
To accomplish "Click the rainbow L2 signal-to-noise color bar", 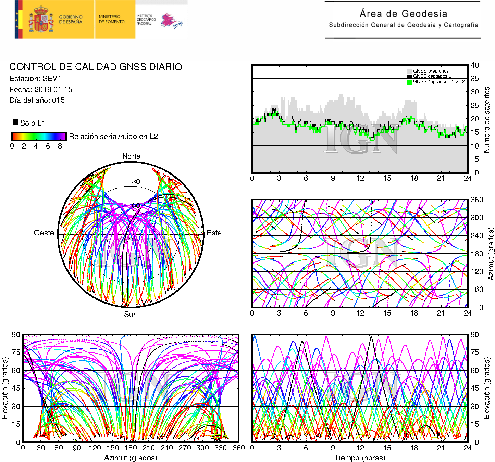I will (x=39, y=136).
